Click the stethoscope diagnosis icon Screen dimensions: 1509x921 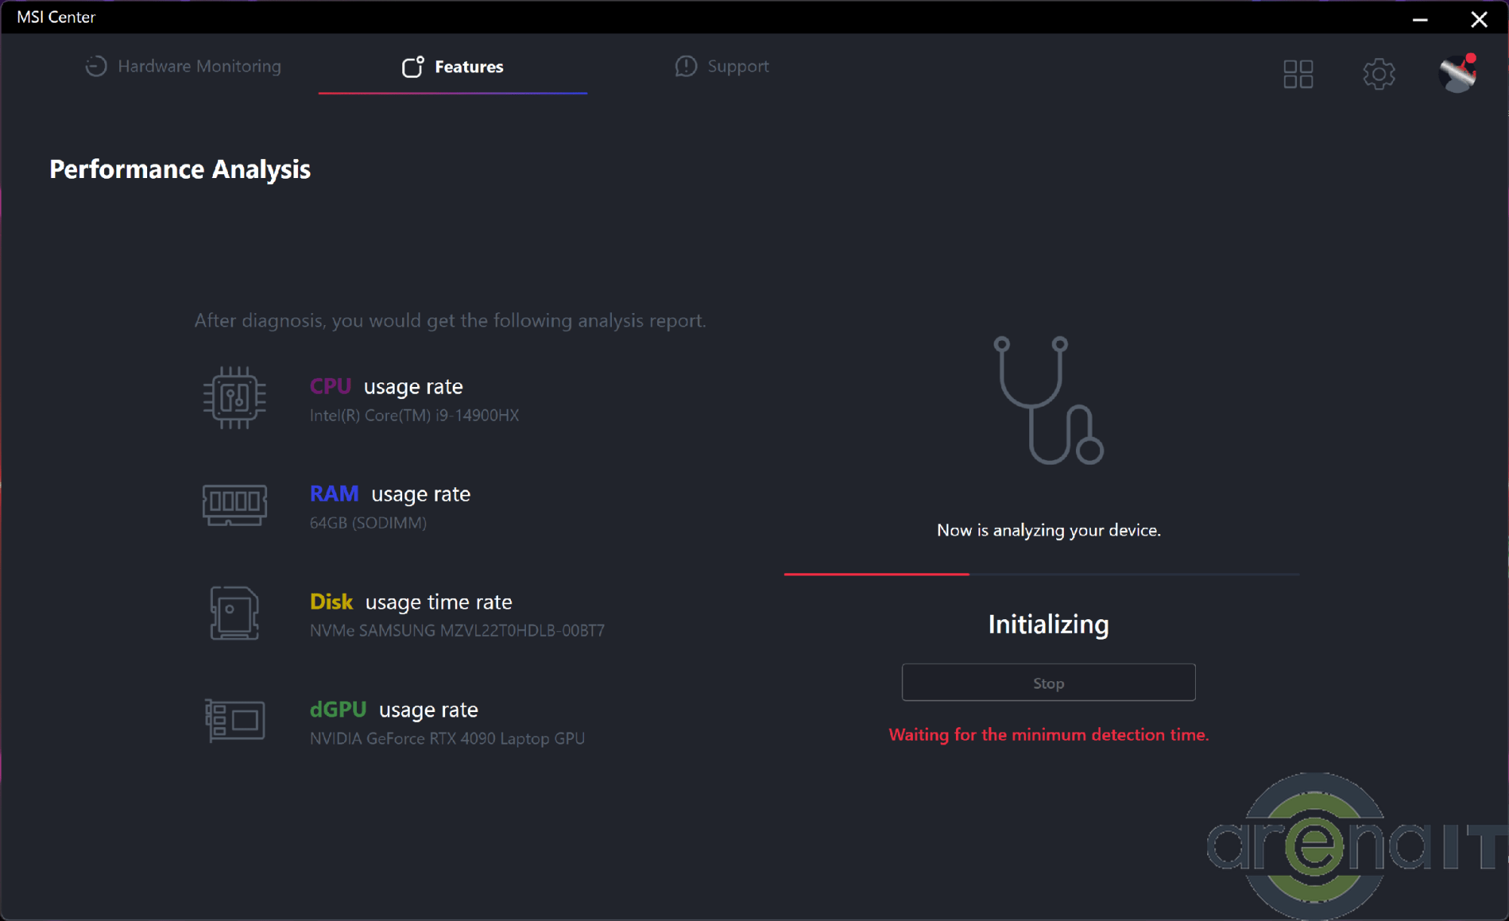(x=1049, y=401)
